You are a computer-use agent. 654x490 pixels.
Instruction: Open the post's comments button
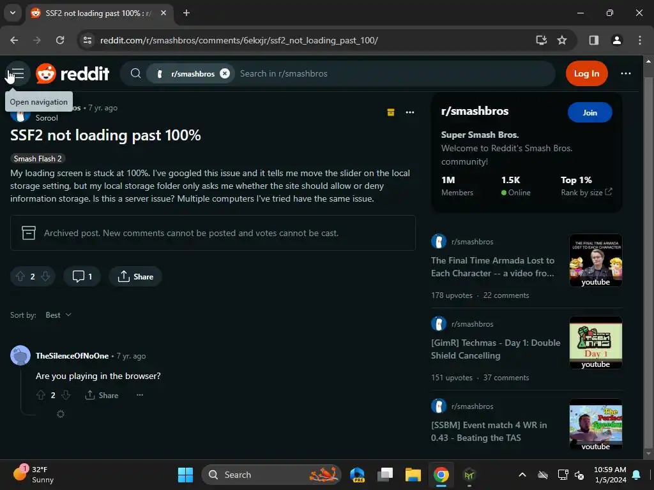[82, 276]
